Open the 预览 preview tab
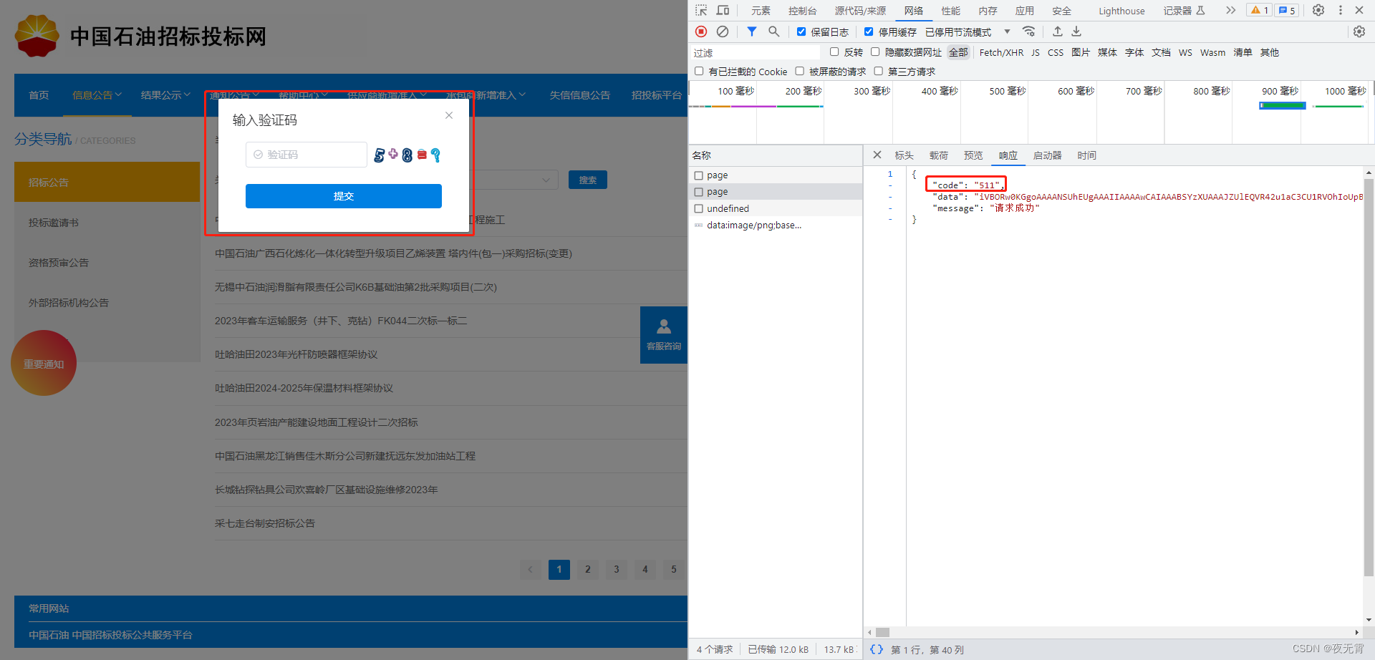The height and width of the screenshot is (660, 1375). 973,155
